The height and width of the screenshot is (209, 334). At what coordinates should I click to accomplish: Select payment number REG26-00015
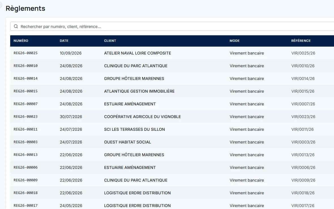pos(25,91)
